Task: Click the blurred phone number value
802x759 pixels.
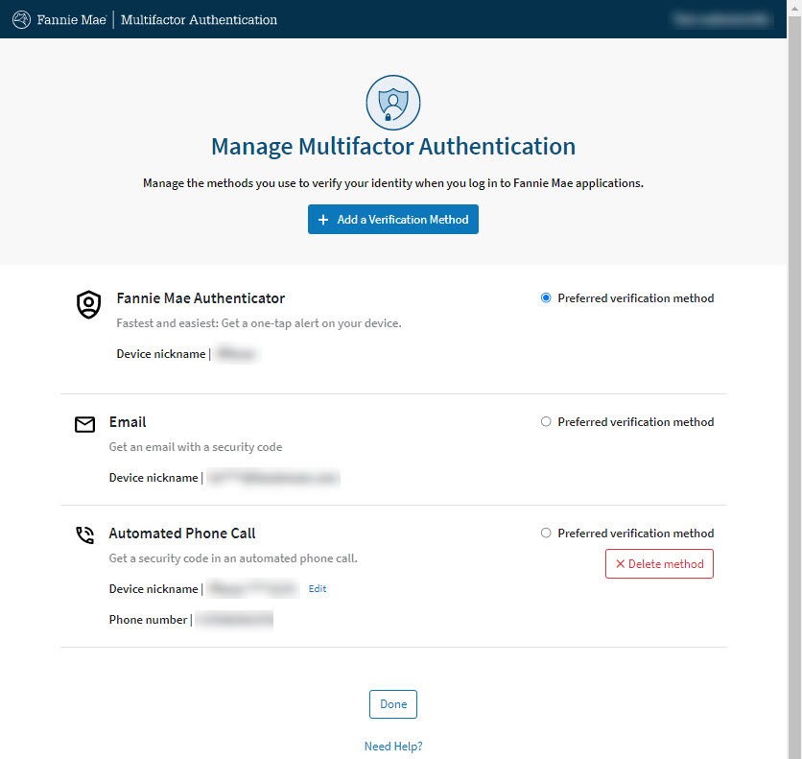Action: coord(234,621)
